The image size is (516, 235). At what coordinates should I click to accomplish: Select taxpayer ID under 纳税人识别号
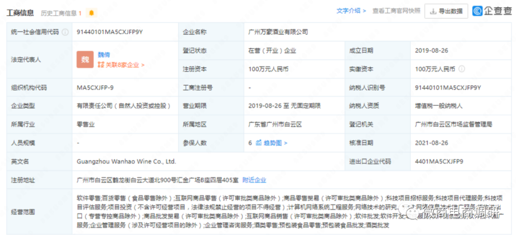pos(448,88)
